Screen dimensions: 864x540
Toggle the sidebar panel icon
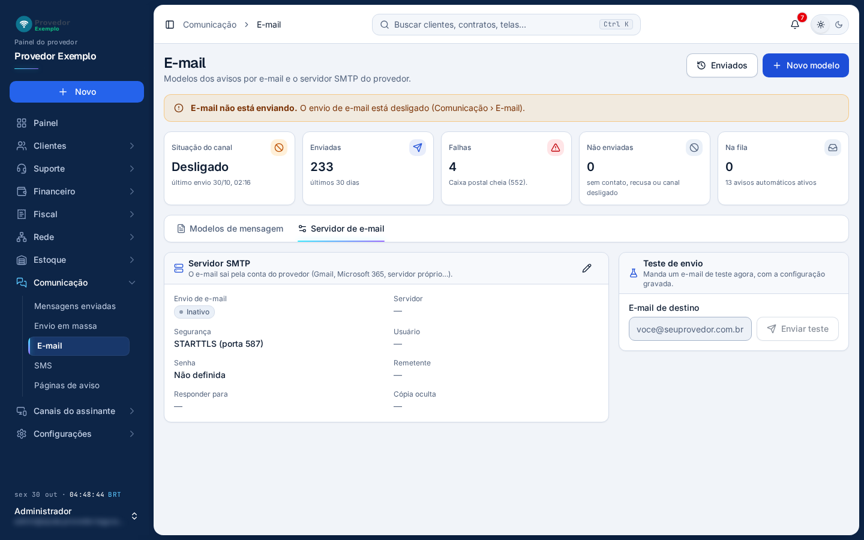click(x=170, y=25)
